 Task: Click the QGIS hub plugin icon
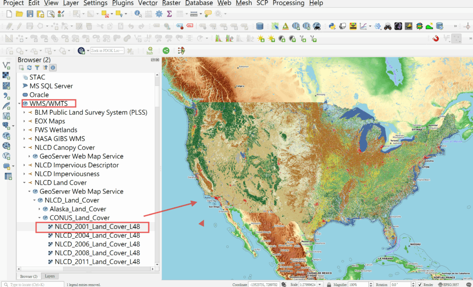point(150,51)
